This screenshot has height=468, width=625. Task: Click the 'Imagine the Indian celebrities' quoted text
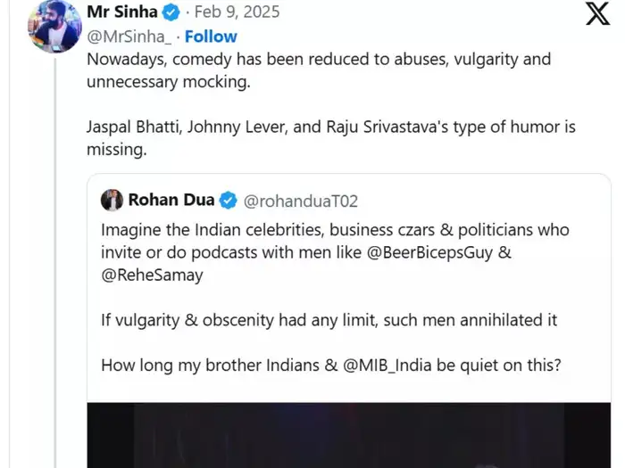[335, 230]
